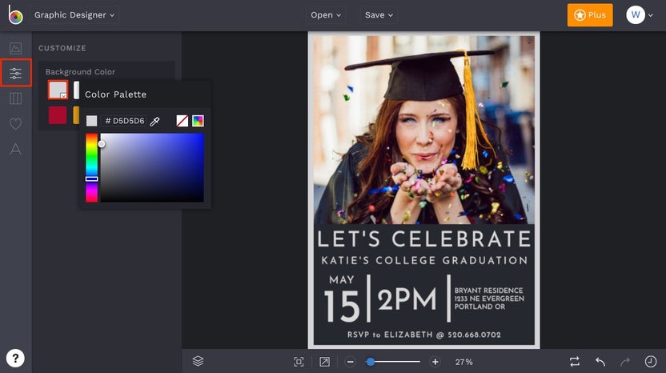Select the graduate photo on the canvas

click(424, 130)
